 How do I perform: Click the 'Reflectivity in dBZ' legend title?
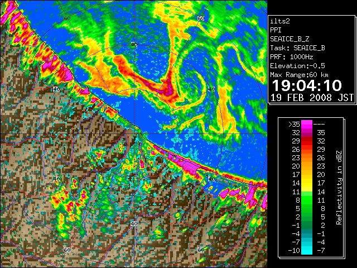click(x=339, y=188)
